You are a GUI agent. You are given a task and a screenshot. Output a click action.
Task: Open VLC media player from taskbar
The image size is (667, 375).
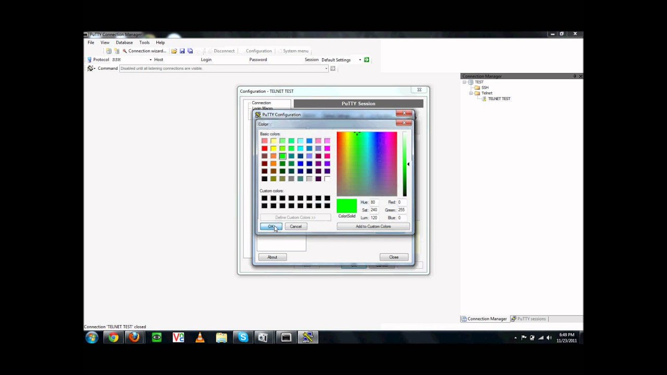pyautogui.click(x=200, y=337)
